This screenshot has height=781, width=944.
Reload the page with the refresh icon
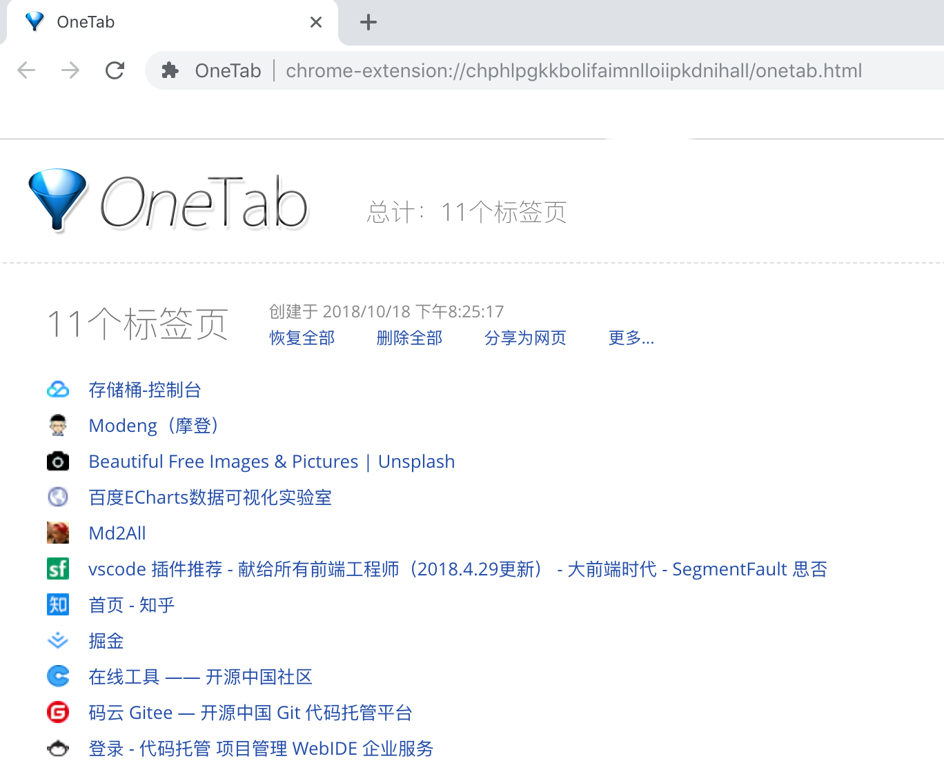[115, 70]
